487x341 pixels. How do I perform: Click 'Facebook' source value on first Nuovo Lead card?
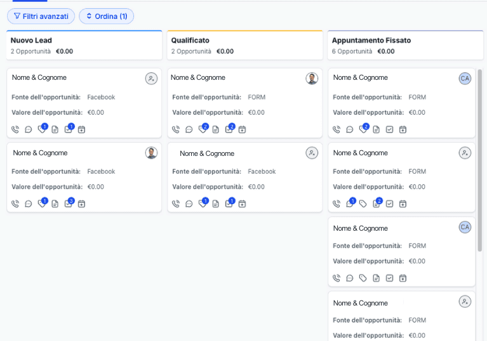coord(101,98)
